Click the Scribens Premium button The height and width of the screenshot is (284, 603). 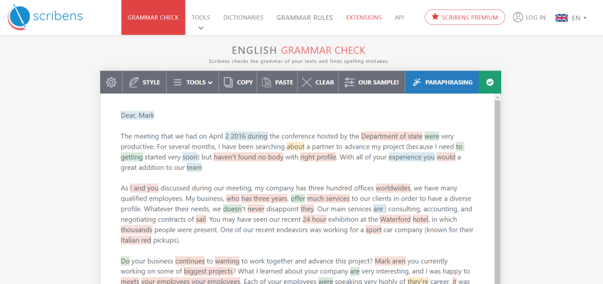(465, 18)
